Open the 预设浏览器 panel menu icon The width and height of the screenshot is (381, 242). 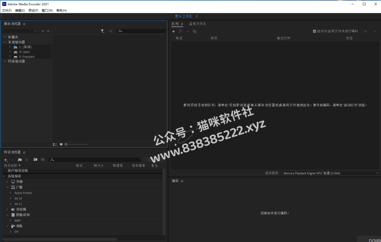(24, 152)
